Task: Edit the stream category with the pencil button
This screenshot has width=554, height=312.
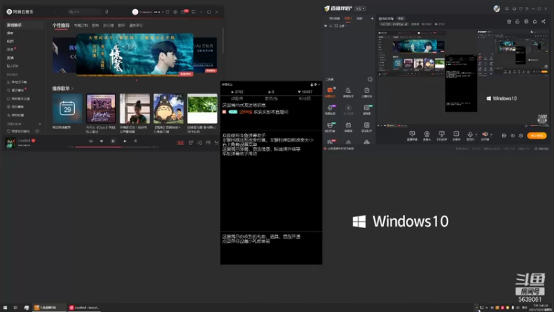Action: tap(406, 24)
